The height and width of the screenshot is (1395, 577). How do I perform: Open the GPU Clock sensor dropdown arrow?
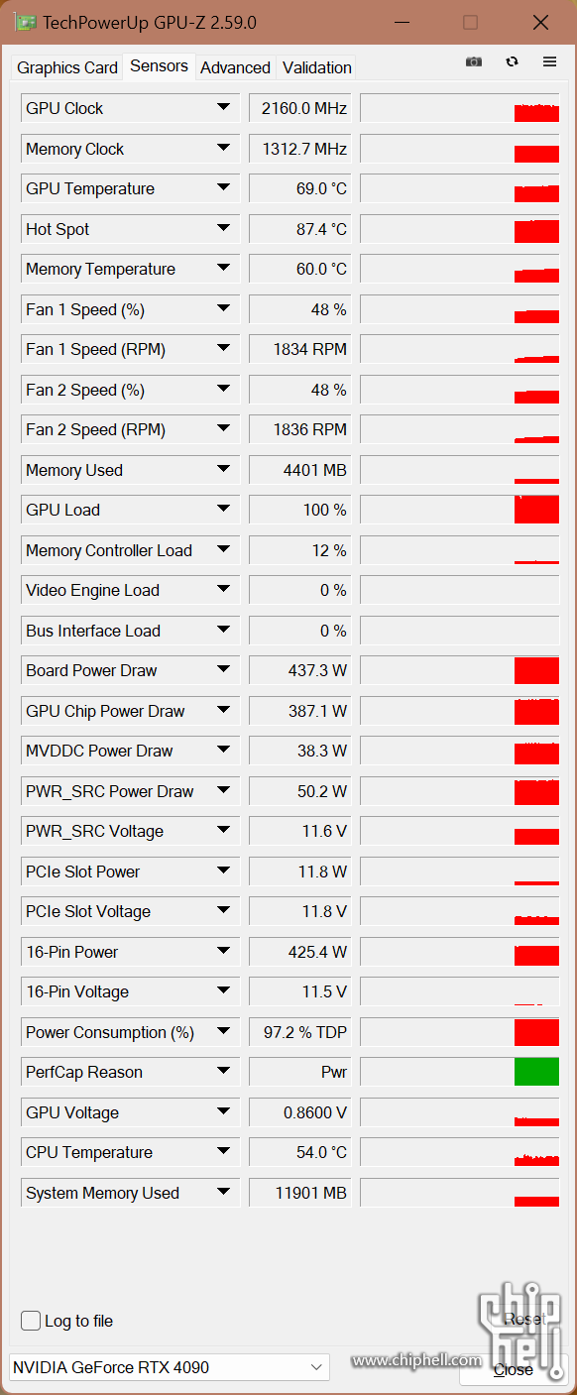(x=223, y=107)
